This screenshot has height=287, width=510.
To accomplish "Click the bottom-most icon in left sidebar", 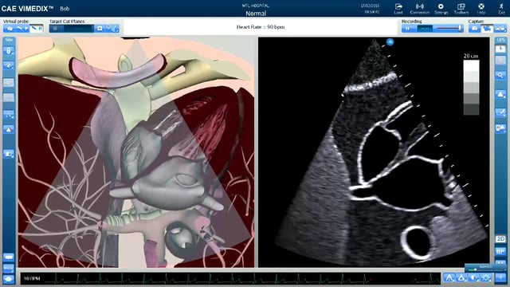I will click(9, 279).
